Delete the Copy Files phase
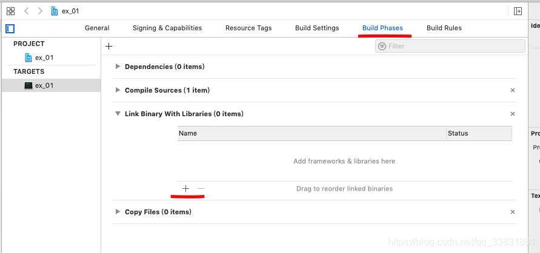The height and width of the screenshot is (253, 540). click(513, 212)
